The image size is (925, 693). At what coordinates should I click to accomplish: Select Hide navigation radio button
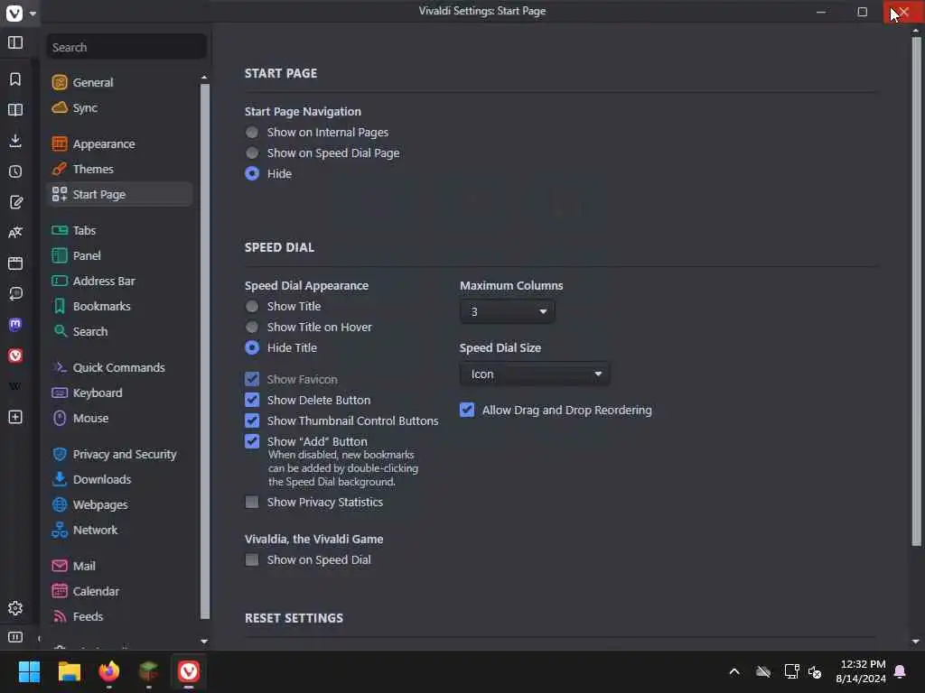252,173
